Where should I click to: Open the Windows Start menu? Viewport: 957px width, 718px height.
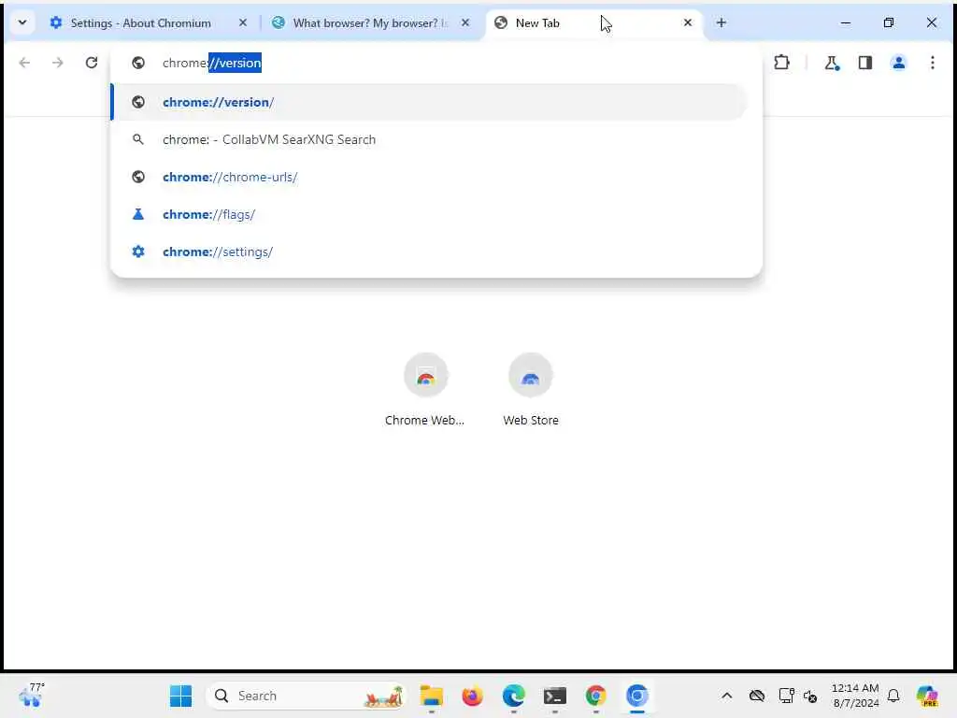tap(180, 696)
